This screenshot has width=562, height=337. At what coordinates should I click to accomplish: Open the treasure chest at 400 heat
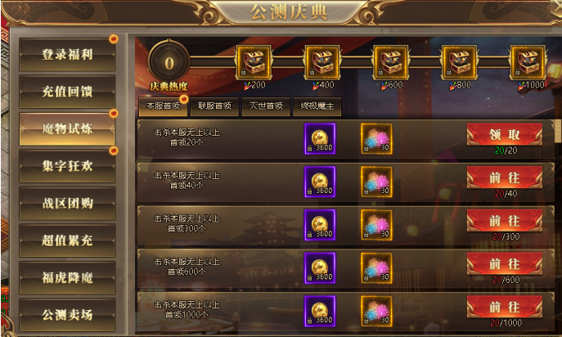point(322,62)
